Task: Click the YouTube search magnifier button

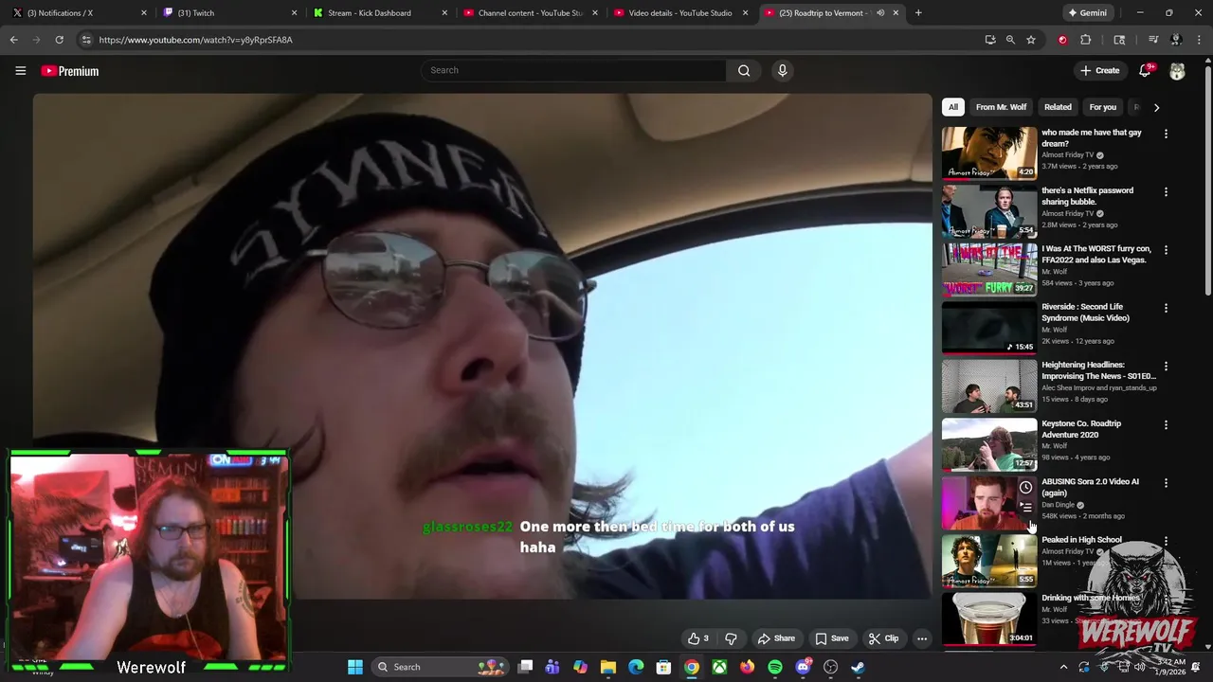Action: coord(744,70)
